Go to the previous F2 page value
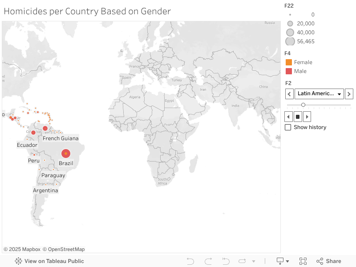 click(x=289, y=93)
